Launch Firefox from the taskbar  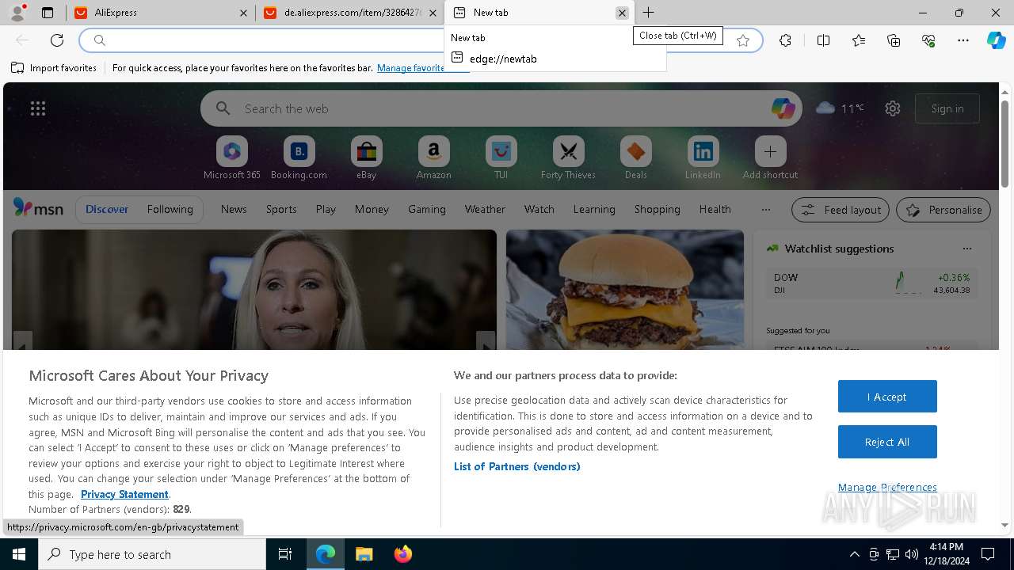point(403,554)
